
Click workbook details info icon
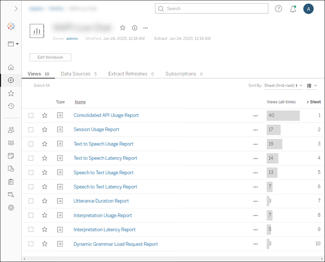point(134,28)
